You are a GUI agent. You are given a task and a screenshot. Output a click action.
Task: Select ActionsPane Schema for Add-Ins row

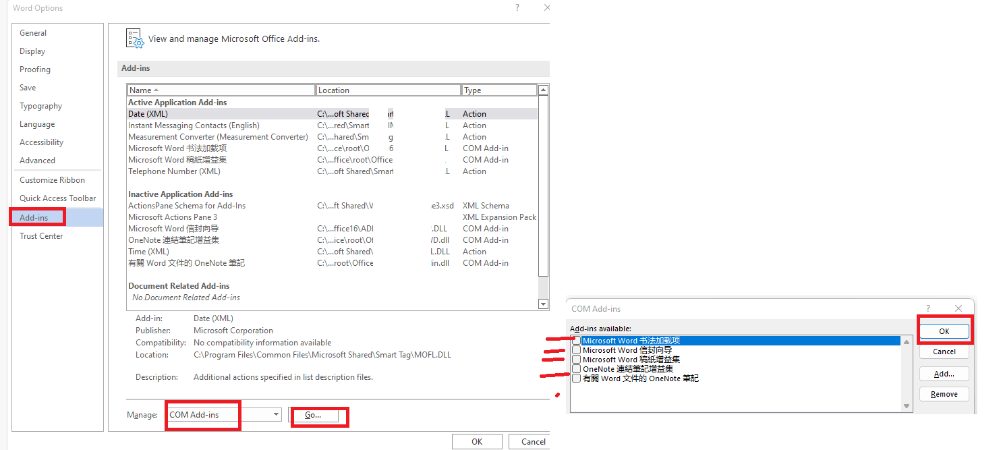pos(333,206)
